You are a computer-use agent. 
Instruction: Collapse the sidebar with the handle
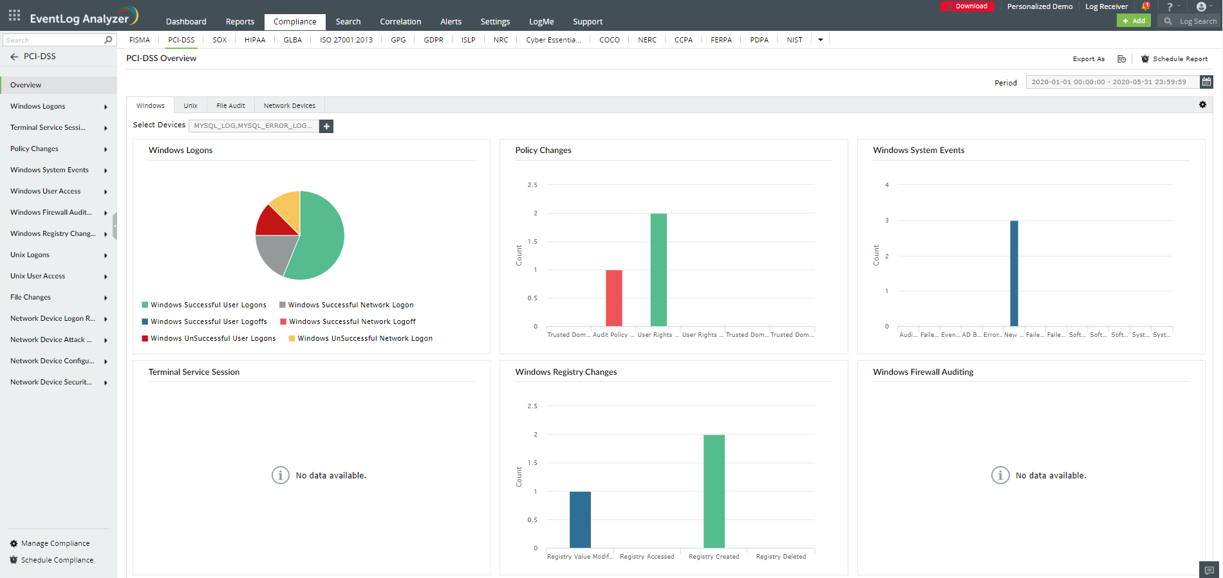point(115,226)
